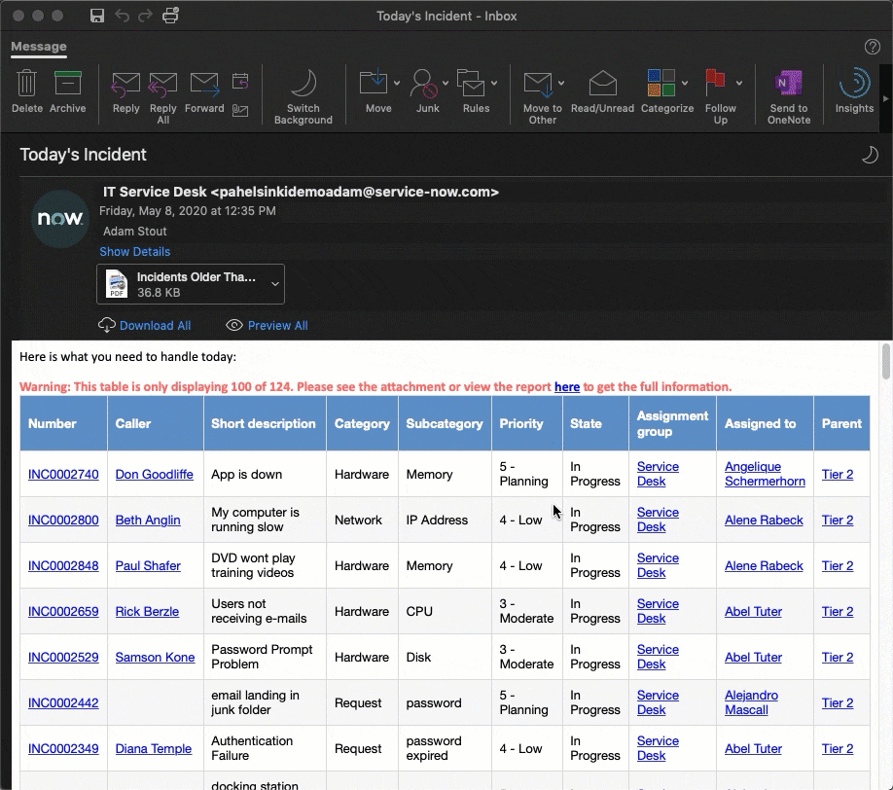Click the 'here' link to view full report
This screenshot has width=893, height=790.
click(x=567, y=386)
